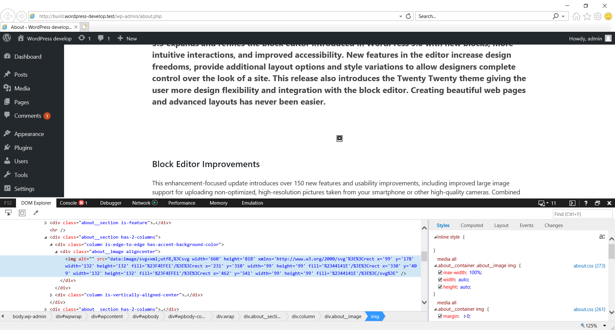Switch to the Memory tab
The image size is (615, 330).
tap(218, 203)
